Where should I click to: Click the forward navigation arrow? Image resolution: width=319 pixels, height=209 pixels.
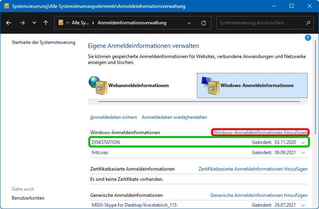click(22, 23)
